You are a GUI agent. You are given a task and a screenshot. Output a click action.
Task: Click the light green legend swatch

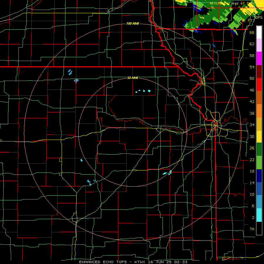click(259, 163)
